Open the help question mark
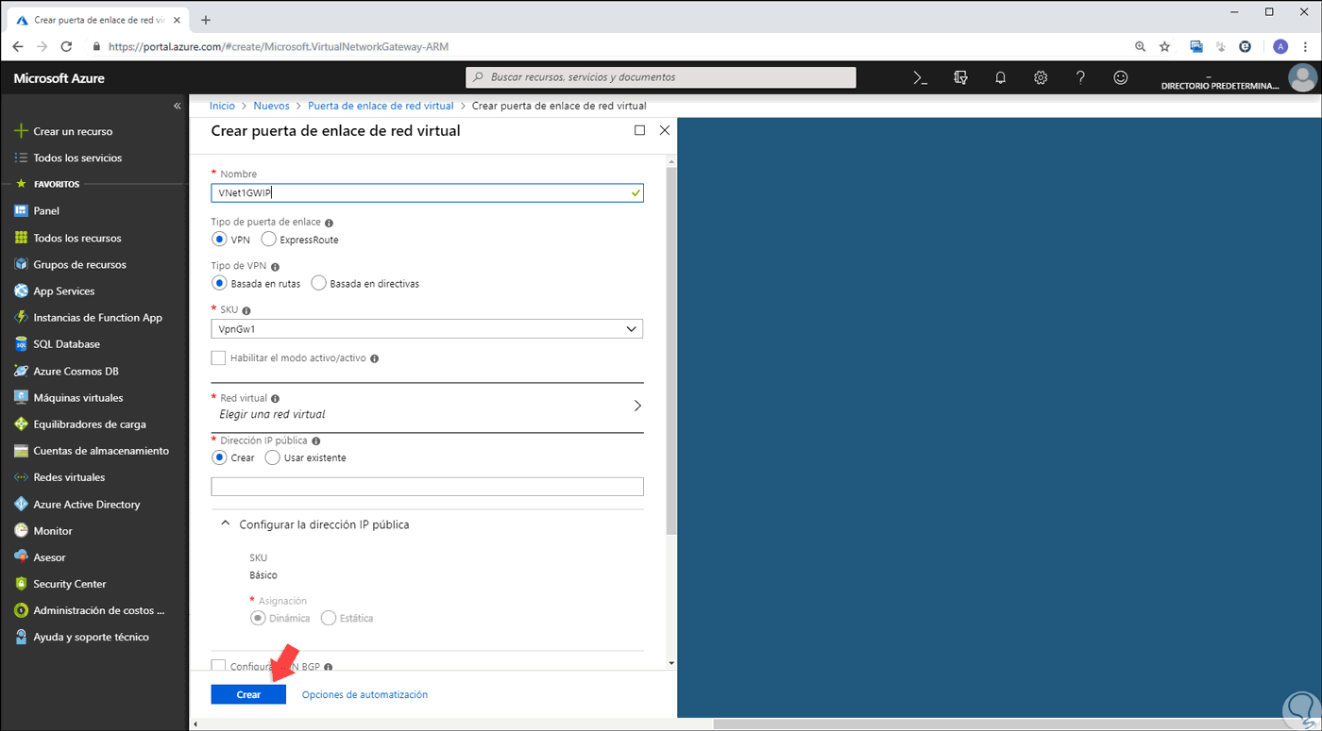1322x731 pixels. (1080, 77)
